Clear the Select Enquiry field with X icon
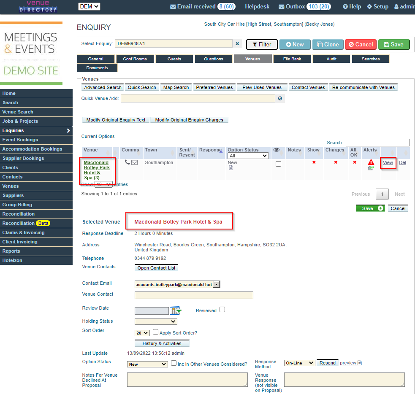This screenshot has width=415, height=394. coord(237,43)
